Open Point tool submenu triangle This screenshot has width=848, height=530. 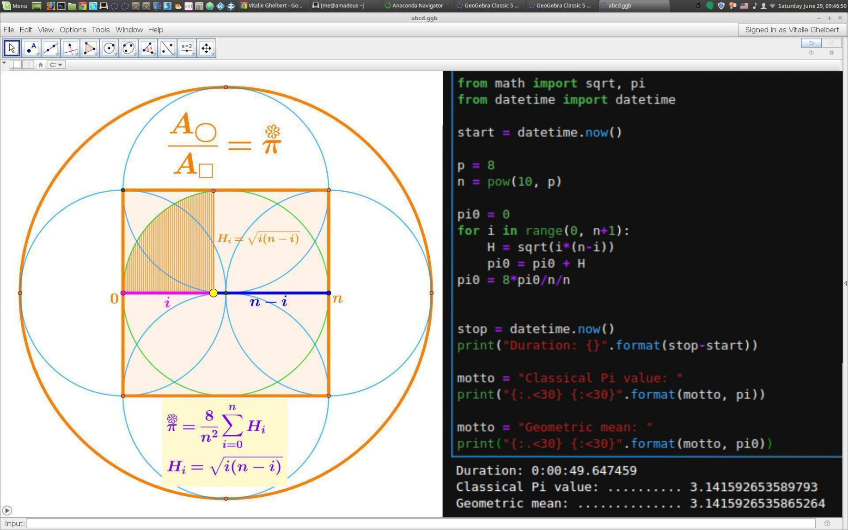click(38, 55)
